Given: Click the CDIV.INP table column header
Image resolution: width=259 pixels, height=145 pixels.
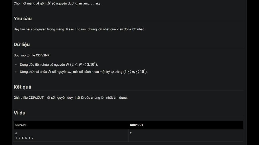Looking at the screenshot, I should click(21, 125).
